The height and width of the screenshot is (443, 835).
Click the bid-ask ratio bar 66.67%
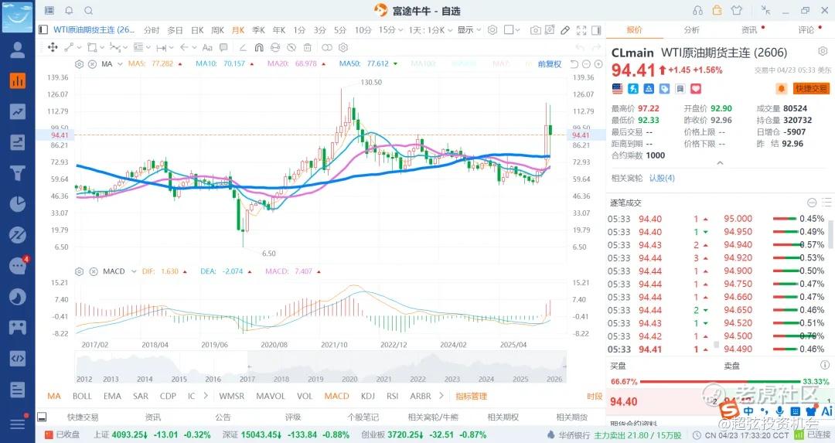point(720,382)
